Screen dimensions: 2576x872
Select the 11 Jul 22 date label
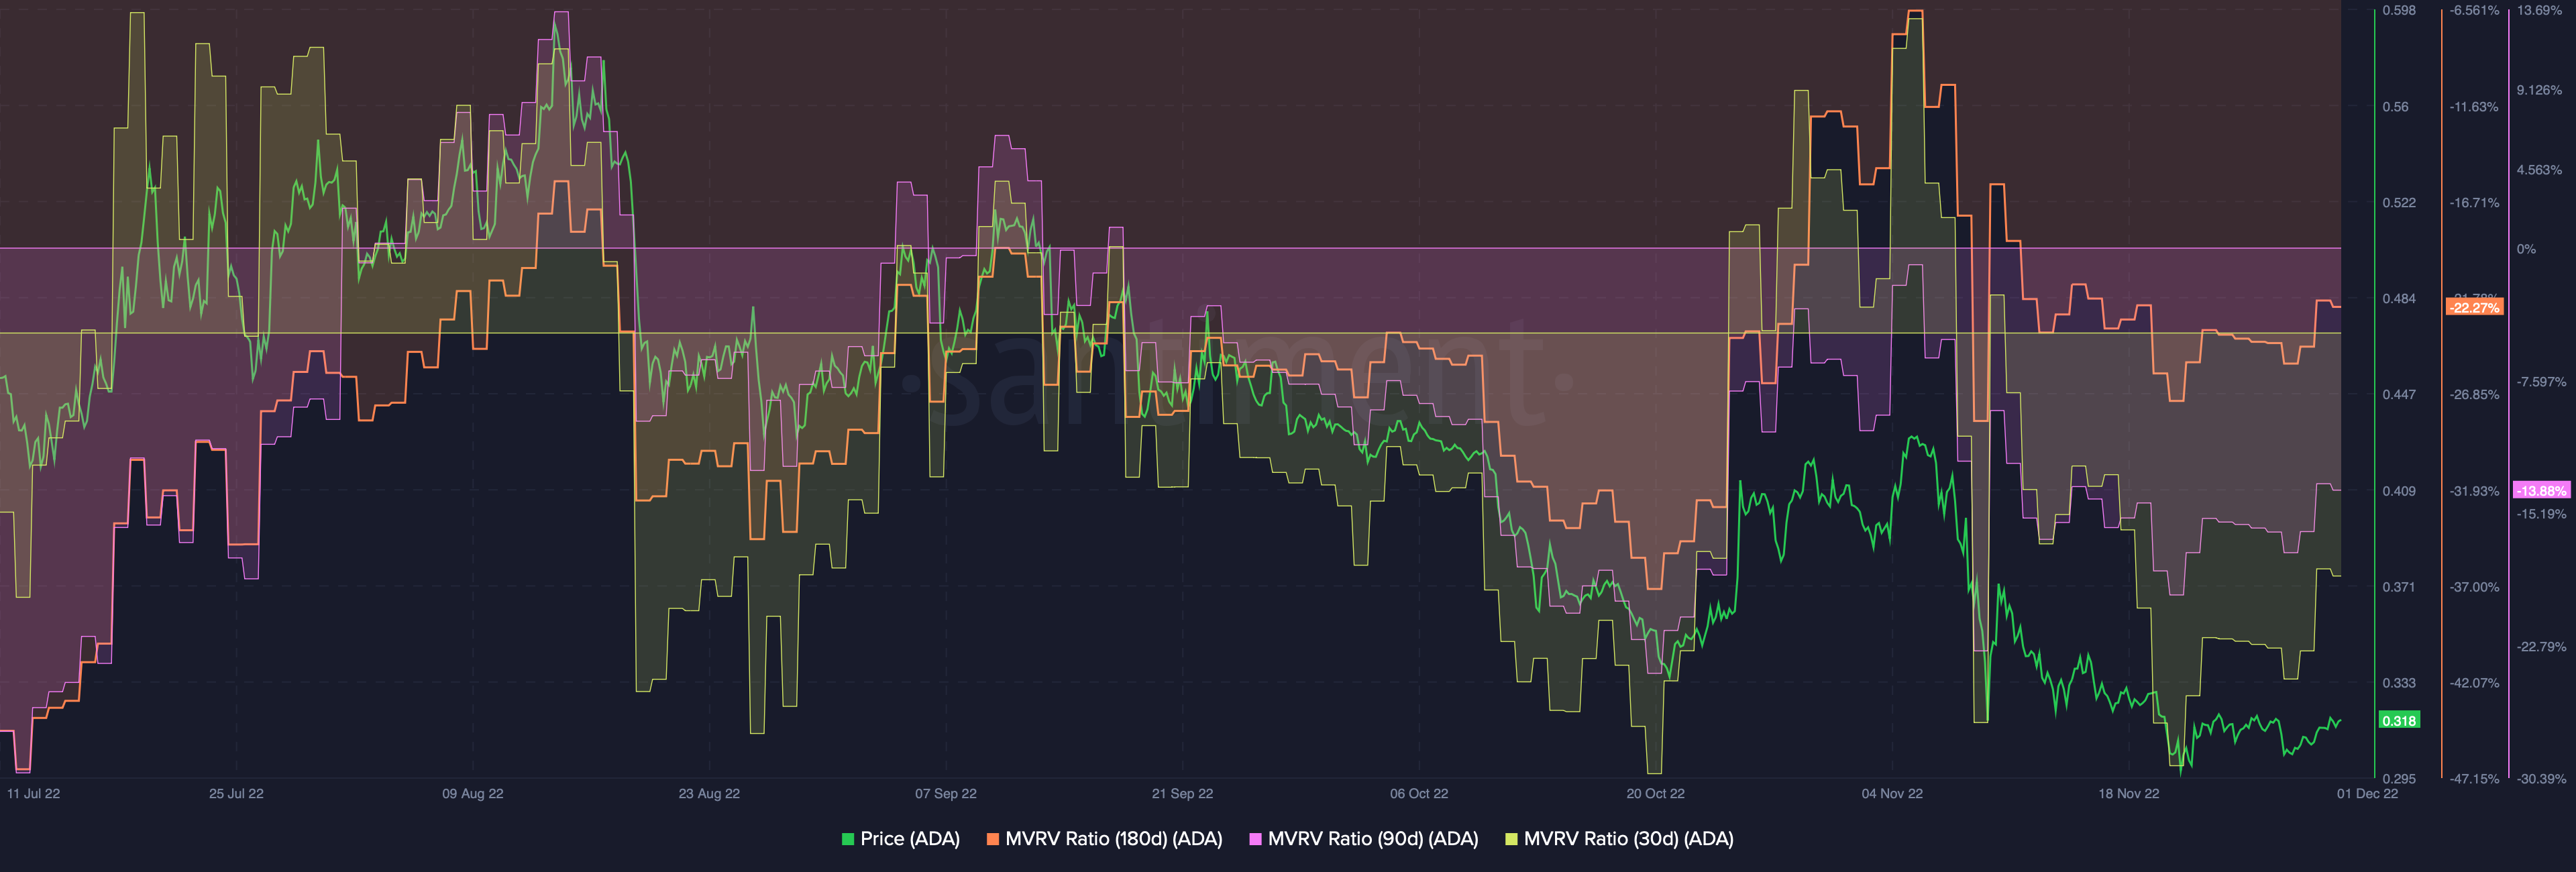34,794
